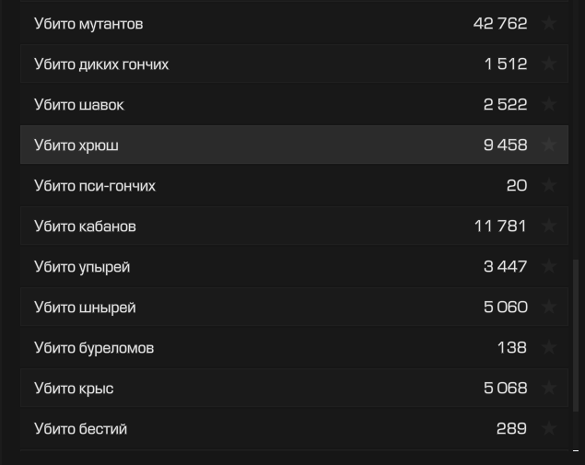The height and width of the screenshot is (465, 585).
Task: Click the Убито упырей label
Action: coord(82,267)
